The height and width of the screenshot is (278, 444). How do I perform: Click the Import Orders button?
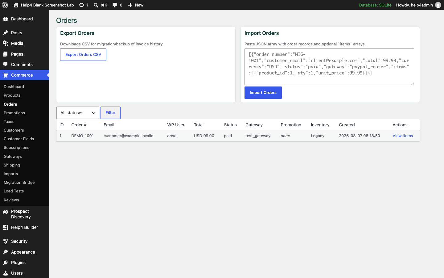pos(263,93)
